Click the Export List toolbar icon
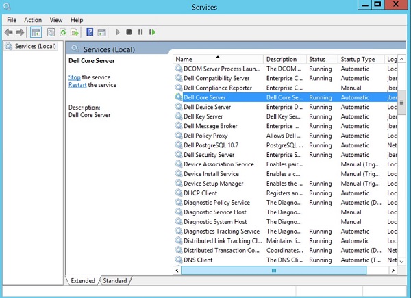411x298 pixels. 74,32
